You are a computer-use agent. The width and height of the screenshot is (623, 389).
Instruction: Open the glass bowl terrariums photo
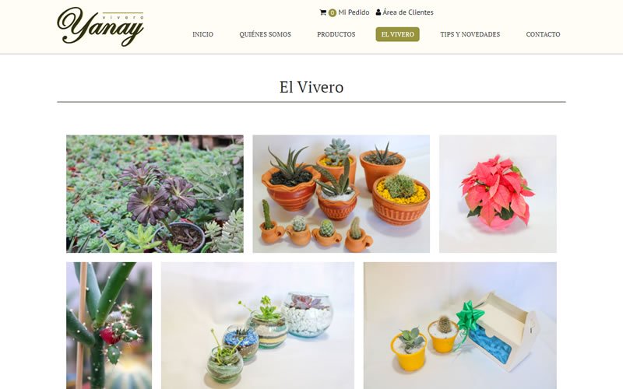[x=258, y=325]
